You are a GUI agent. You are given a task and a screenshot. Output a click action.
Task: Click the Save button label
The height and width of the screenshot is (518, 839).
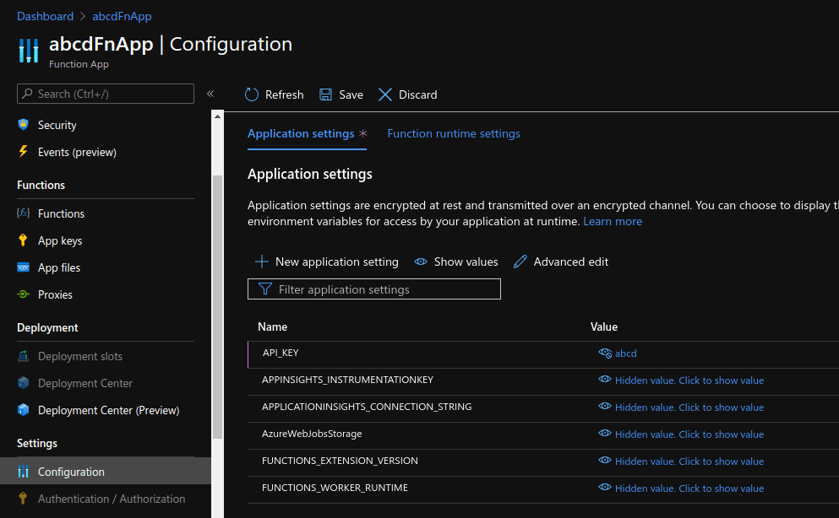[351, 94]
